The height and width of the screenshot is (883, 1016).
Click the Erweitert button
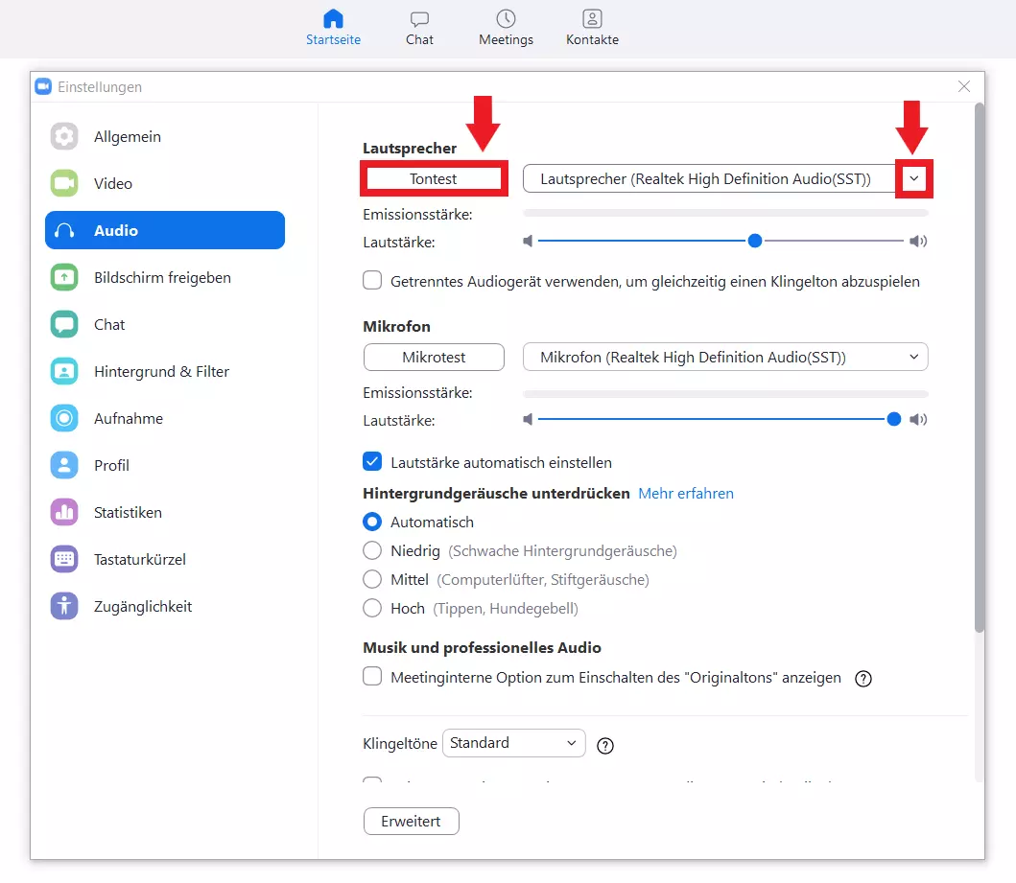point(411,821)
